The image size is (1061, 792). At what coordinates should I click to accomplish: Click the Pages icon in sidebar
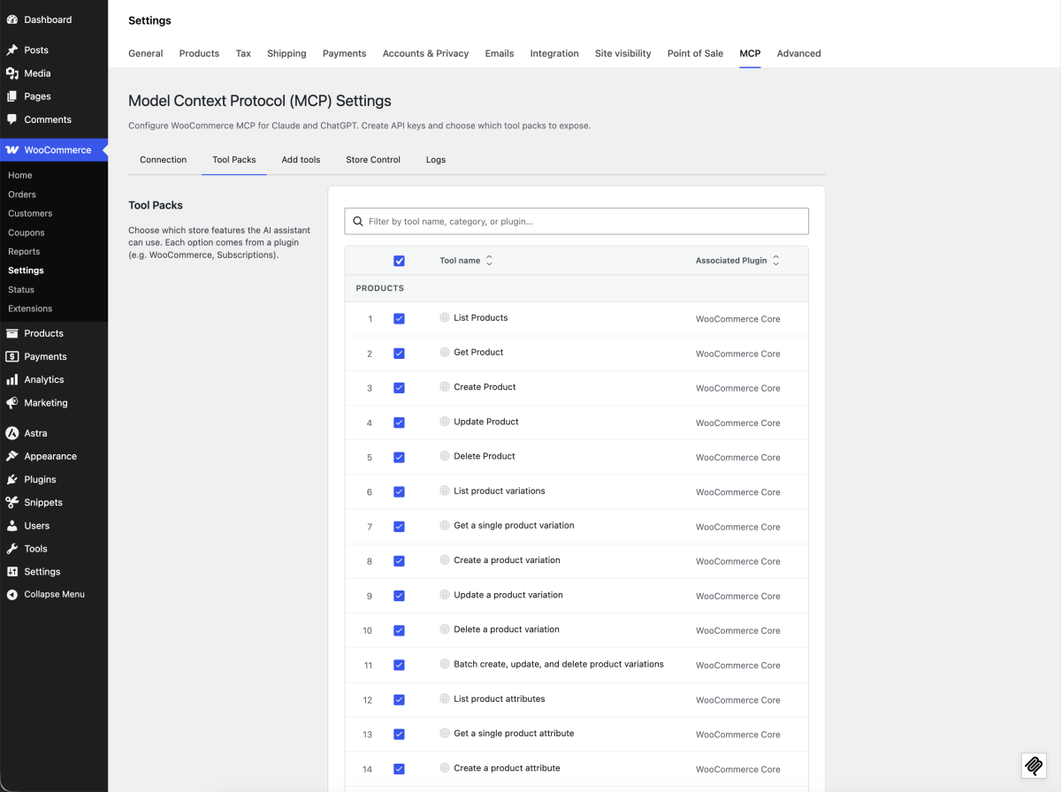point(12,96)
